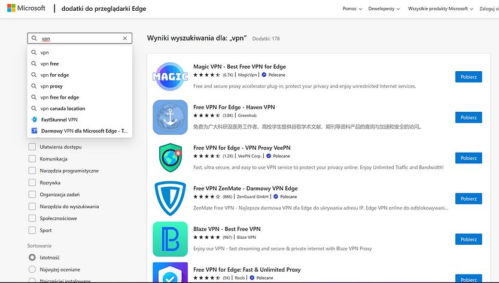Click the ZenGuard GmbH publisher name
Screen dimensions: 499x283
pyautogui.click(x=252, y=197)
